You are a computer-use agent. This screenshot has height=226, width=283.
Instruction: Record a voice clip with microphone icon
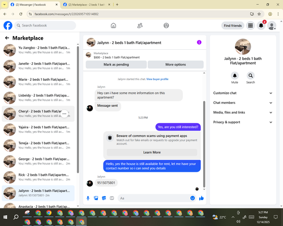[88, 198]
